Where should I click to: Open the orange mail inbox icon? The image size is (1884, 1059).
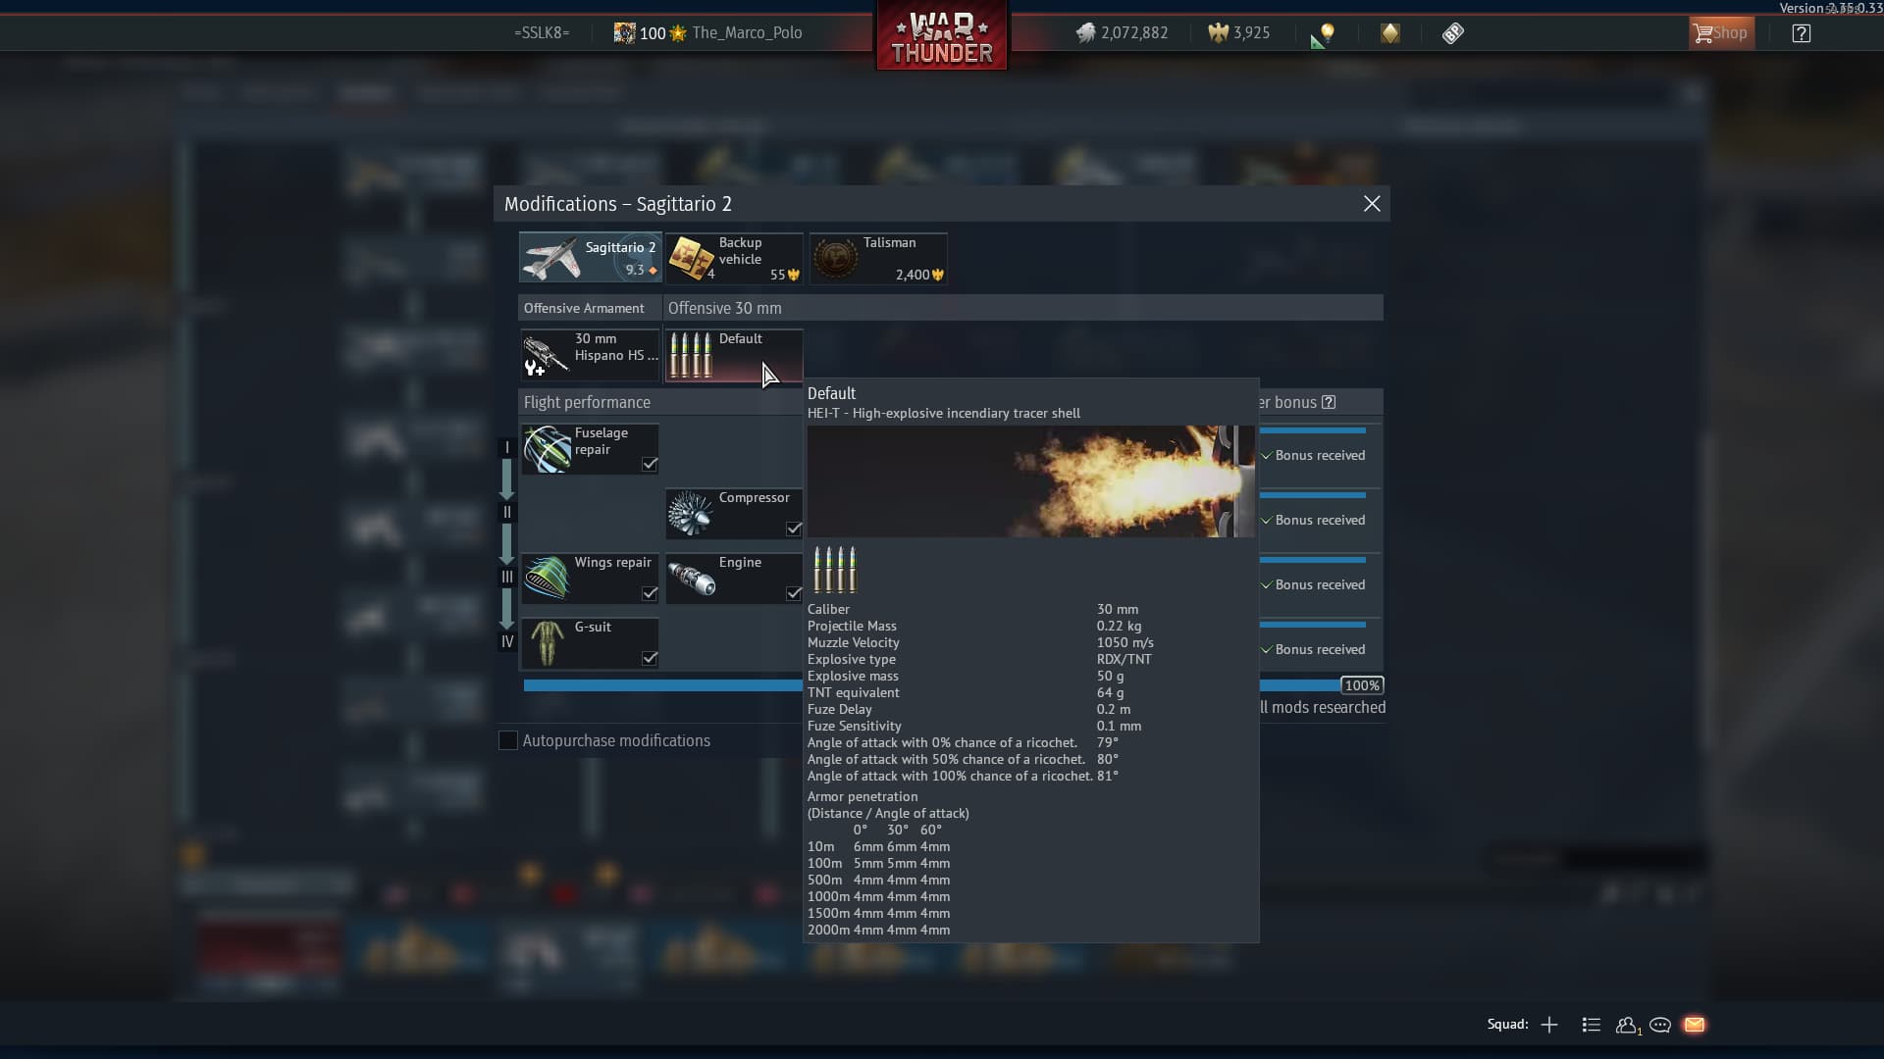[x=1695, y=1025]
